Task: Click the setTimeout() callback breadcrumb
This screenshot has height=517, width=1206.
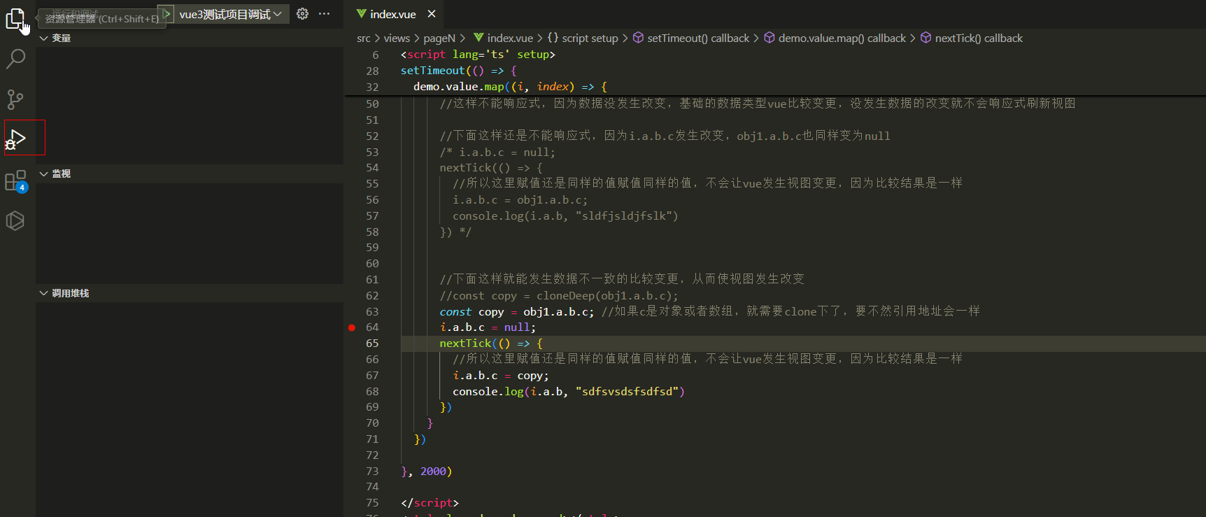Action: point(698,38)
